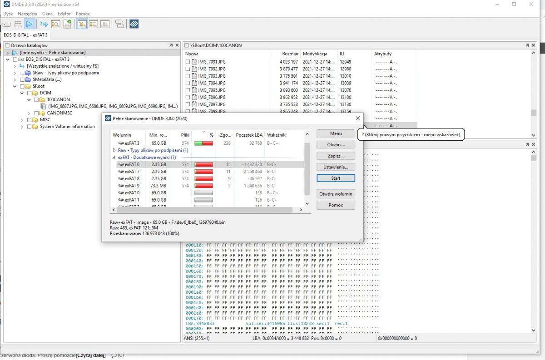The width and height of the screenshot is (545, 360).
Task: Collapse the EOS_DIGITAL - exFAT 3 node
Action: 8,59
